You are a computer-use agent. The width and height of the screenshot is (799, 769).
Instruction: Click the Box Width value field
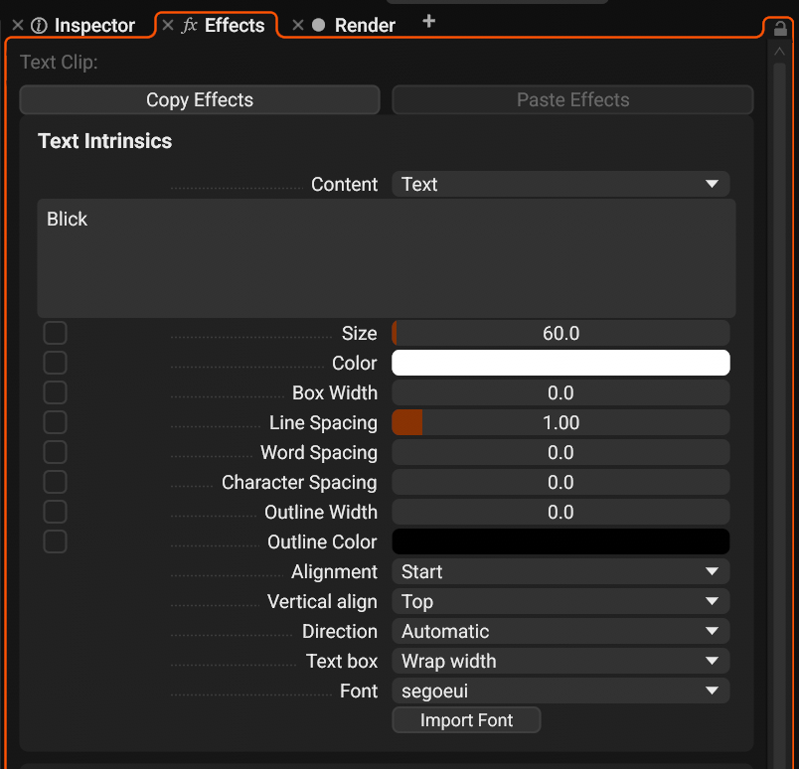560,392
